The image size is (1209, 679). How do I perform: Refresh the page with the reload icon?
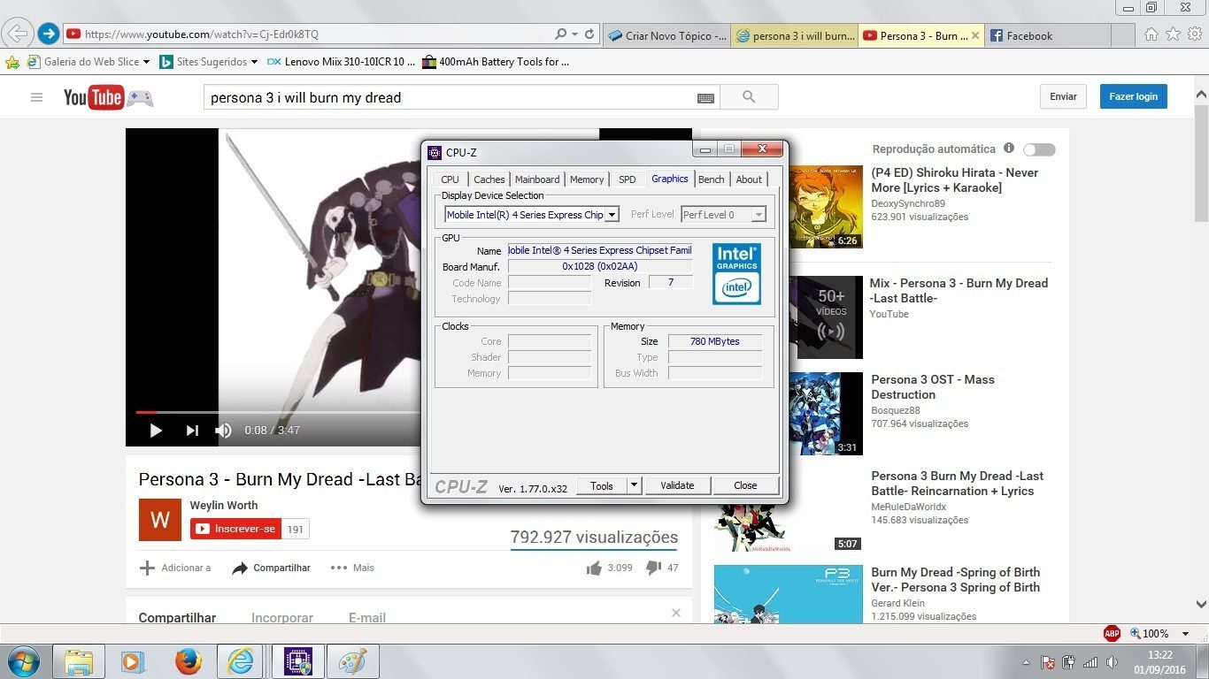click(x=589, y=34)
